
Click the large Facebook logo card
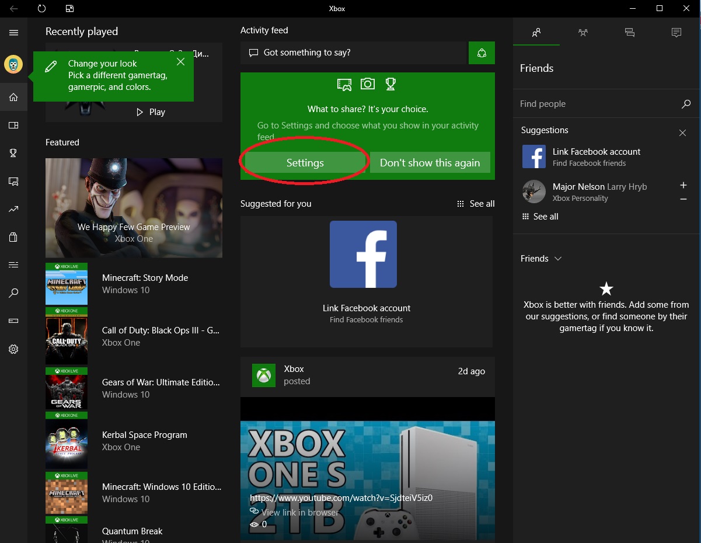[363, 254]
